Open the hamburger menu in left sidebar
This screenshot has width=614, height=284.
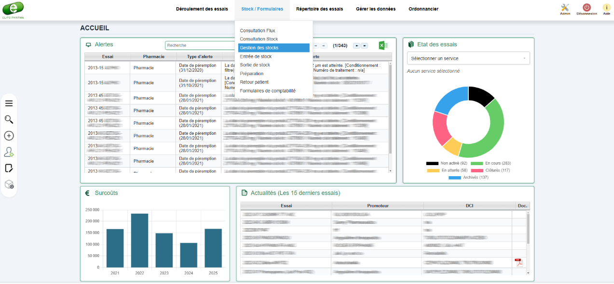pos(9,103)
